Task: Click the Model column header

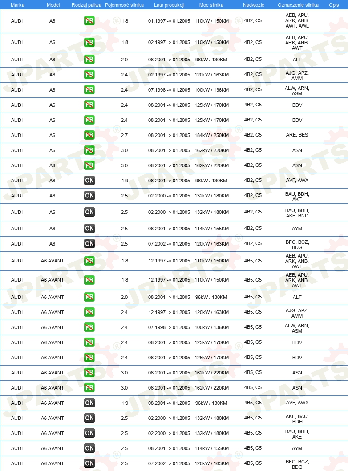Action: (x=53, y=5)
